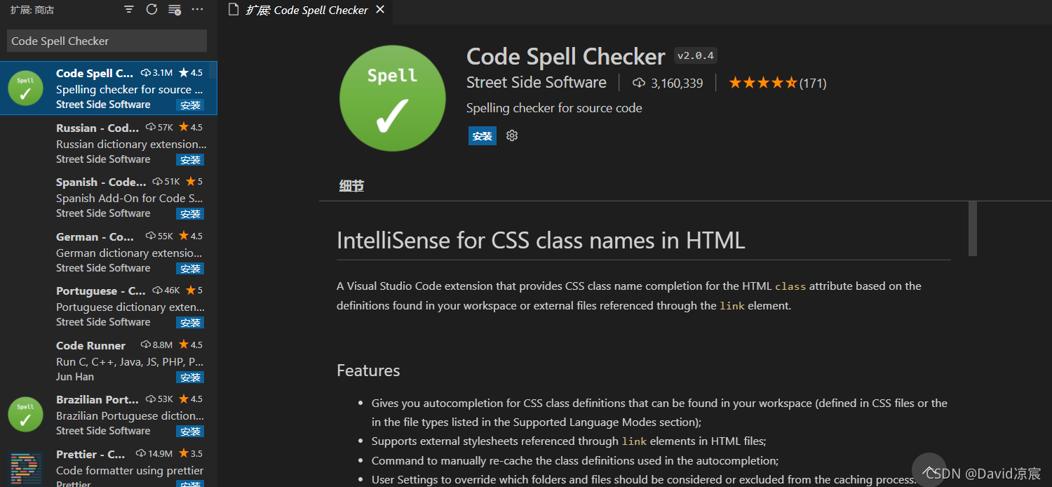1052x487 pixels.
Task: Select German dictionary extension row
Action: (109, 252)
